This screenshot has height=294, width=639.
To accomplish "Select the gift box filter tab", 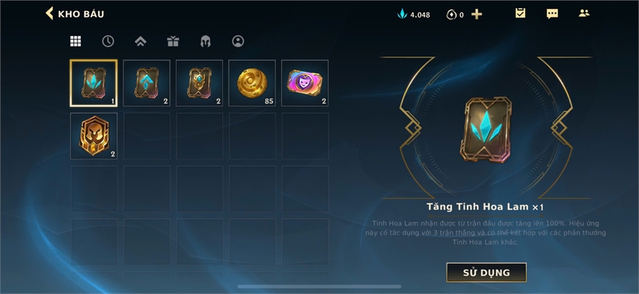I will [173, 41].
